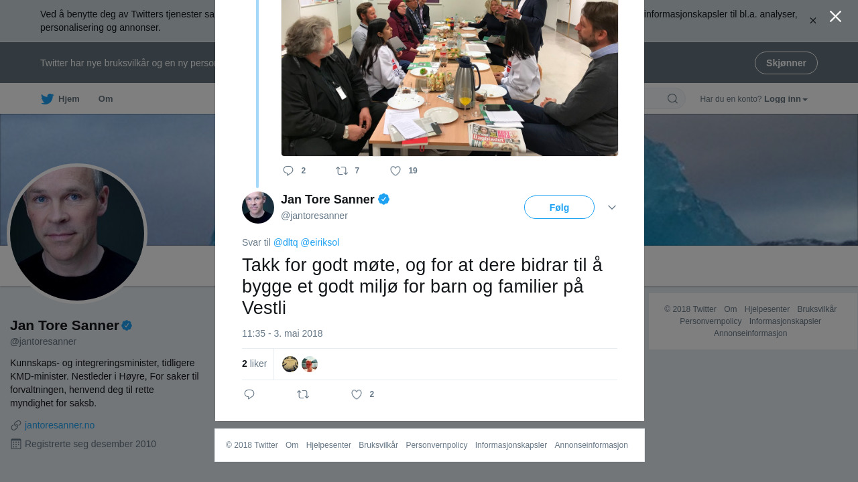858x482 pixels.
Task: Retweet the photo tweet with 7 retweets
Action: (x=342, y=171)
